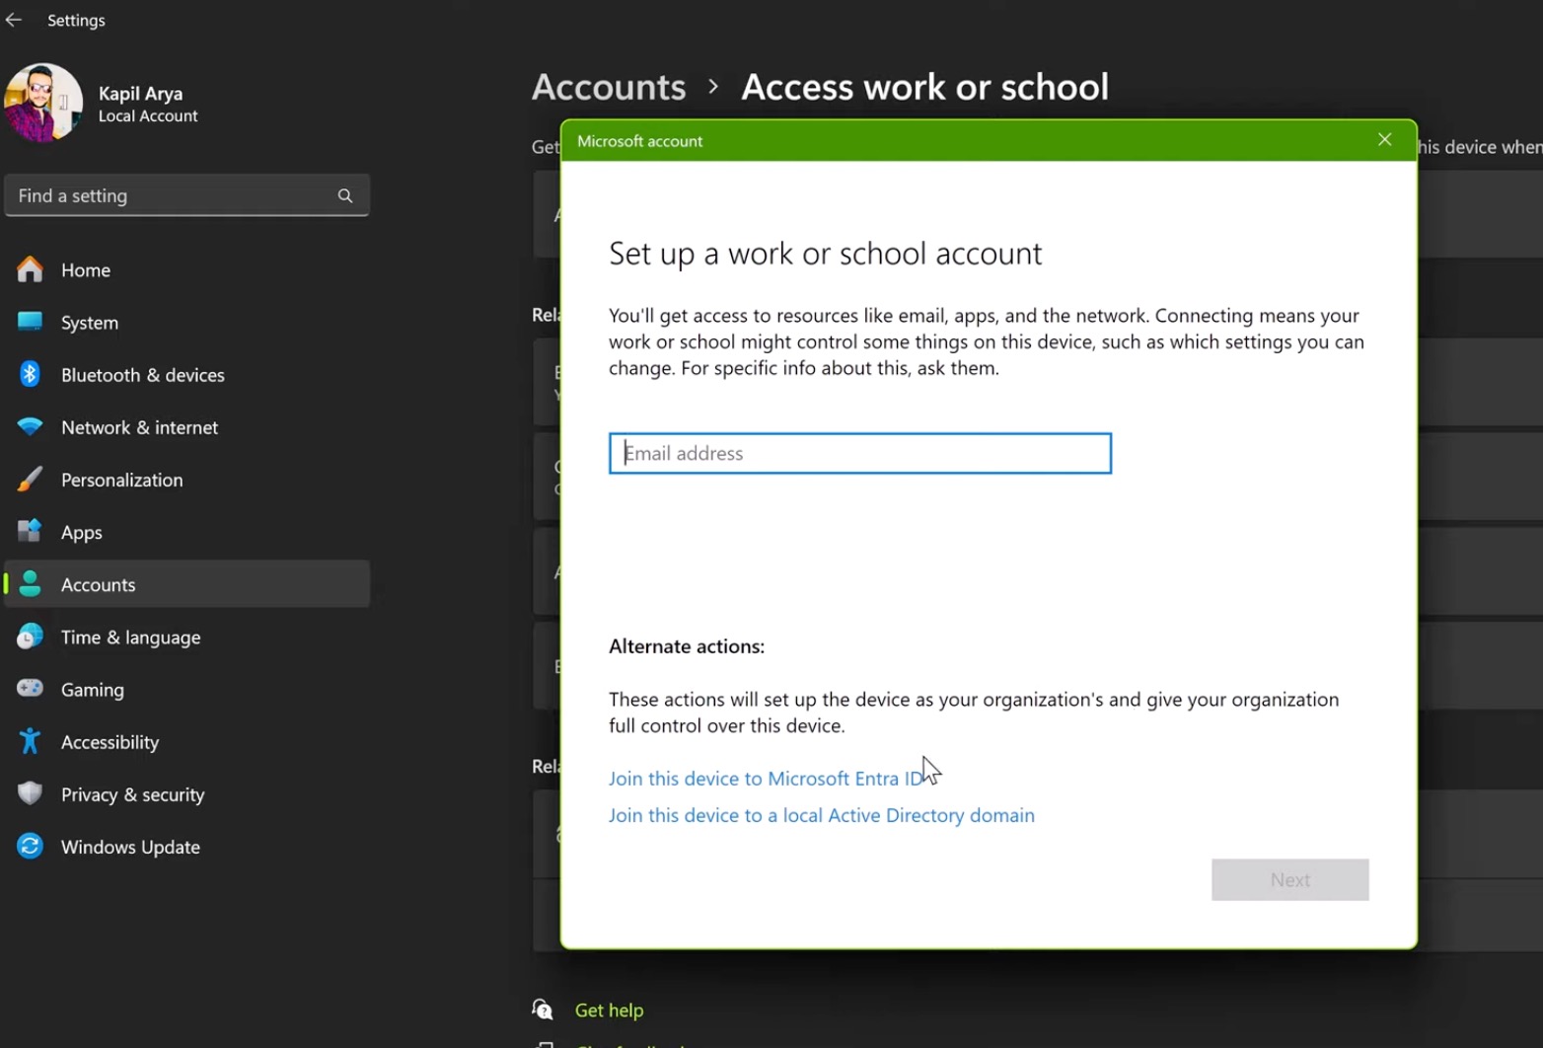The image size is (1543, 1048).
Task: Join device to a local Active Directory domain
Action: [x=821, y=814]
